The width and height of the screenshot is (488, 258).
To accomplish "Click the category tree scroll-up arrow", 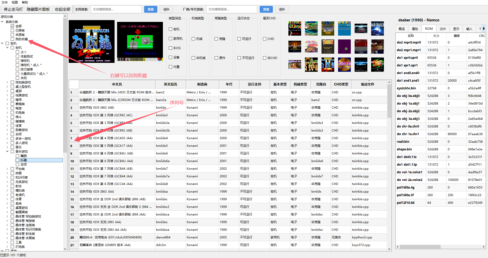I will 65,16.
